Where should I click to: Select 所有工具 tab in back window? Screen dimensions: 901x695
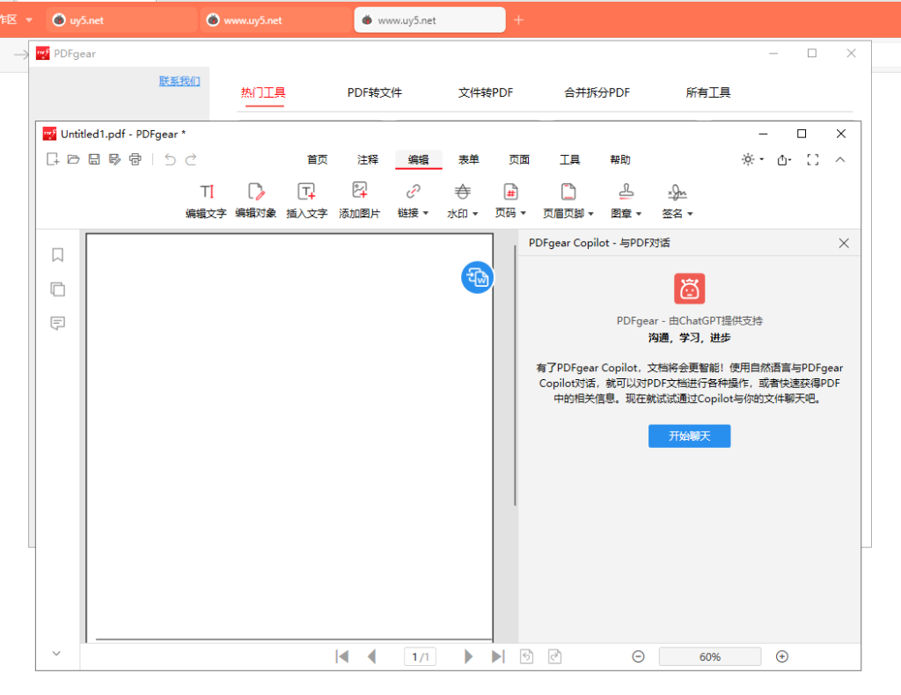point(708,92)
